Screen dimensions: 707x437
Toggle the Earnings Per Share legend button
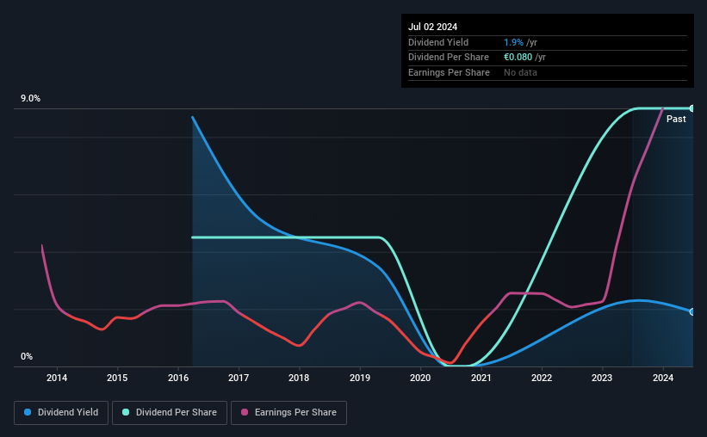tap(288, 413)
